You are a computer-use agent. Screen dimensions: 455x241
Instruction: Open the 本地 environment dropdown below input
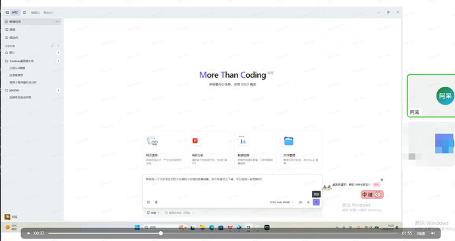[x=153, y=213]
